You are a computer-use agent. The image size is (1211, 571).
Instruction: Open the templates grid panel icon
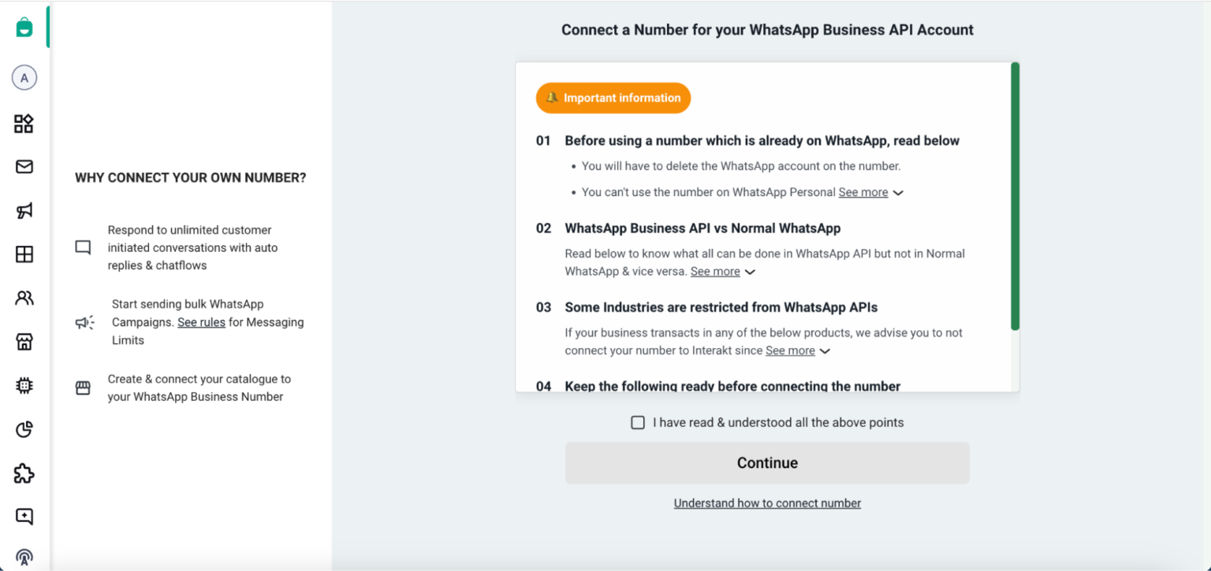click(x=24, y=254)
